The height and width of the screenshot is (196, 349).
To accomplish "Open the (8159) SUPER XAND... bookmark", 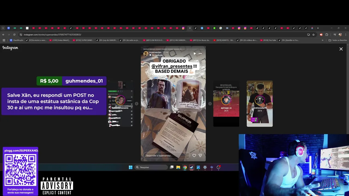I will click(83, 40).
